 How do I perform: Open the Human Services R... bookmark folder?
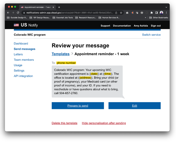109,18
